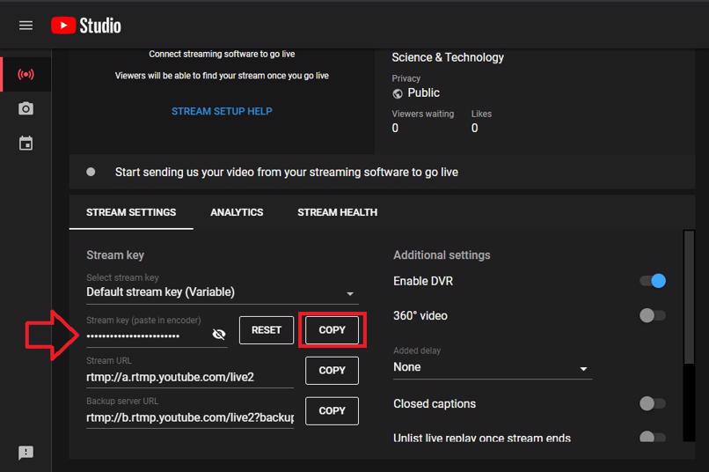Toggle Unlist live replay once stream ends
709x472 pixels.
tap(653, 437)
